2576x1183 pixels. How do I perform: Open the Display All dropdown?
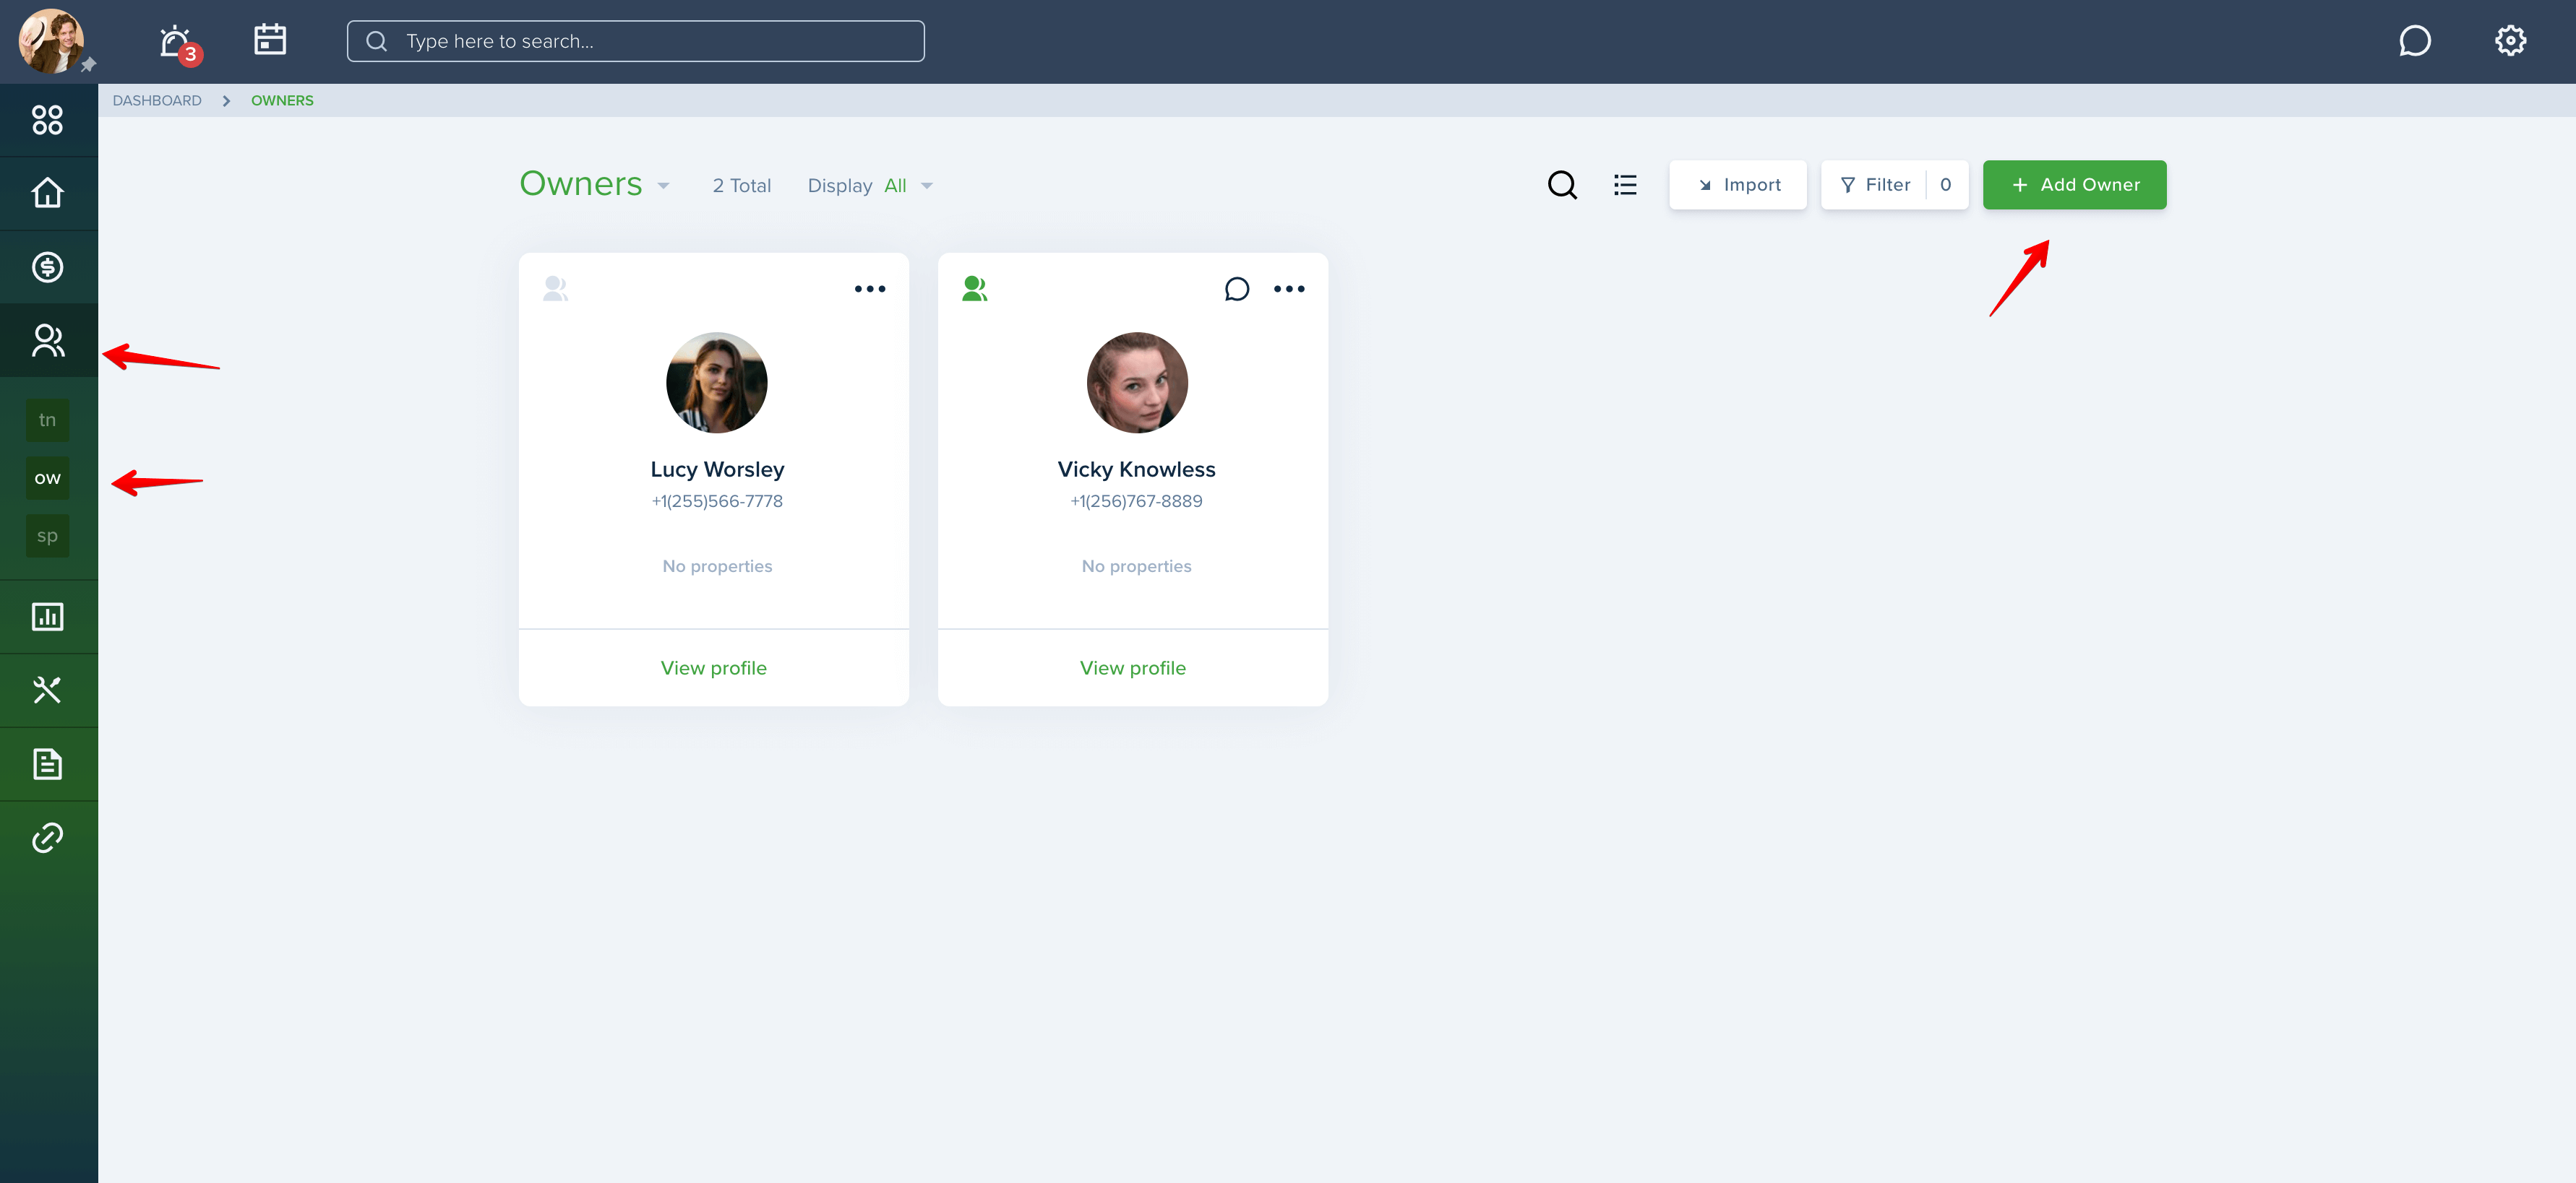point(870,186)
